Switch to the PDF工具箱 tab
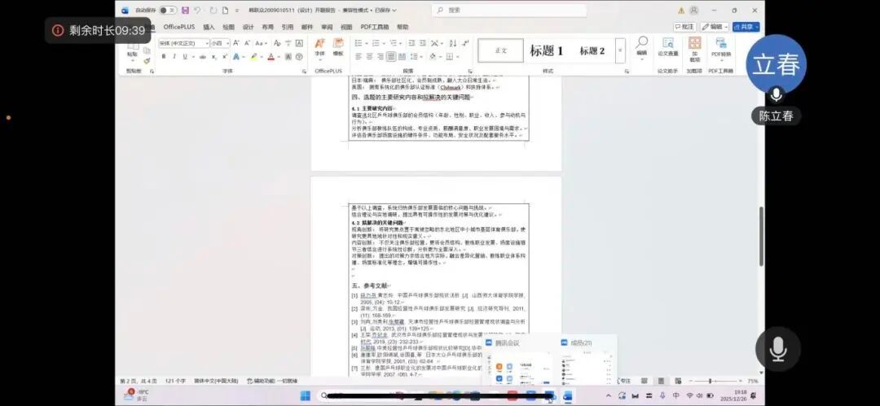 tap(376, 27)
